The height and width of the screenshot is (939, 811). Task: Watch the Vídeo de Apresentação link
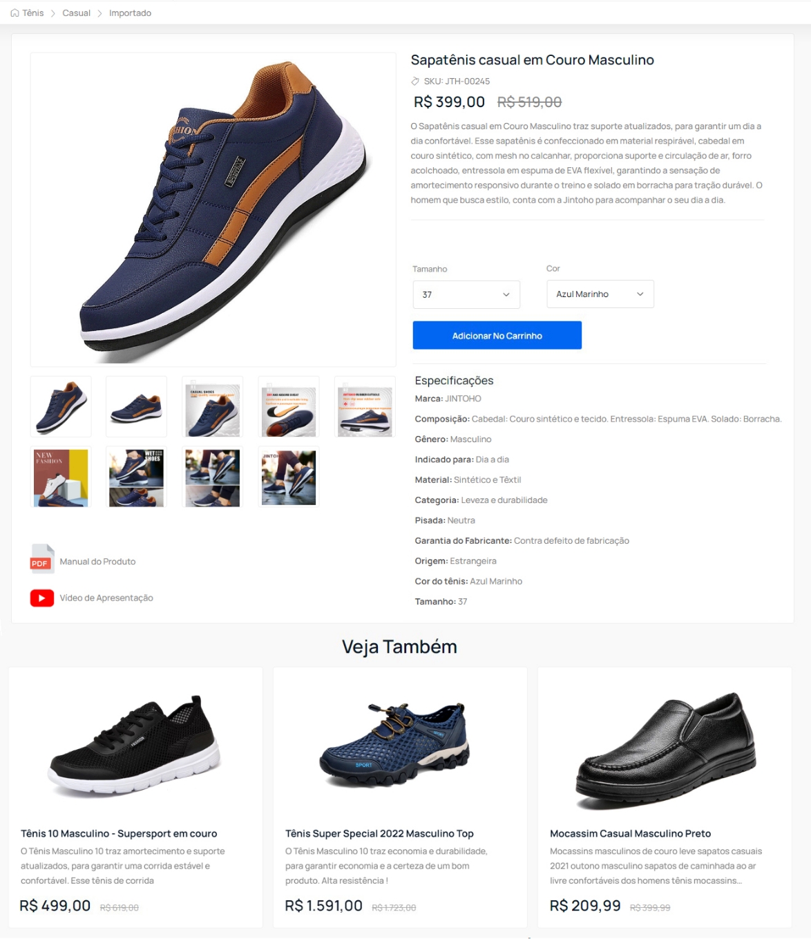[106, 598]
